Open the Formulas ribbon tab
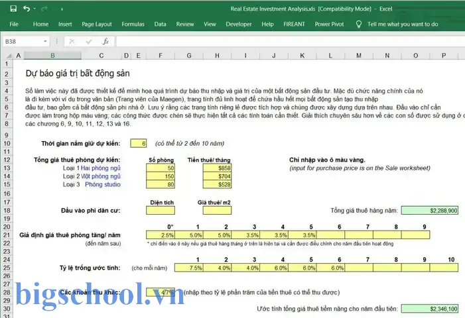Viewport: 465px width, 318px height. click(x=133, y=25)
